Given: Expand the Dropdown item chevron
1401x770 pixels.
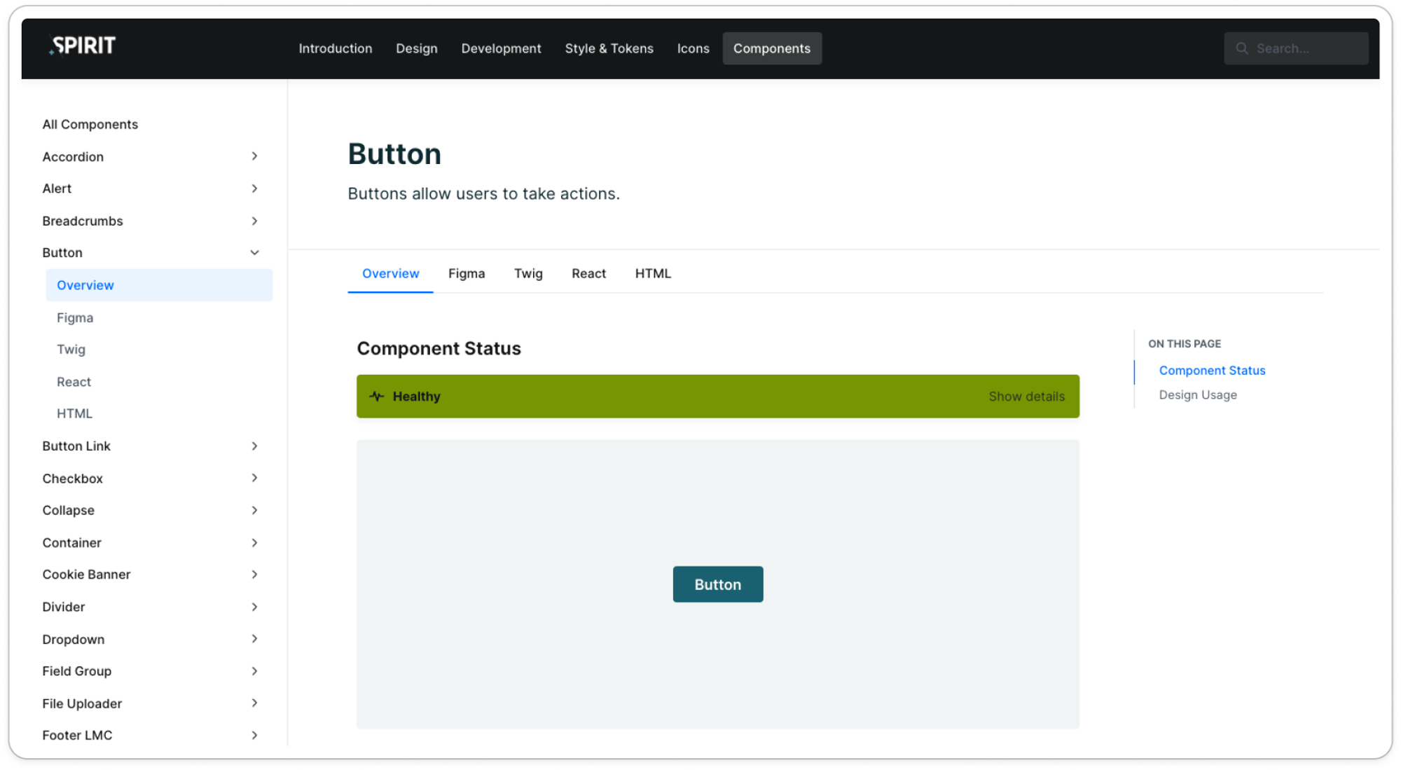Looking at the screenshot, I should [x=254, y=639].
